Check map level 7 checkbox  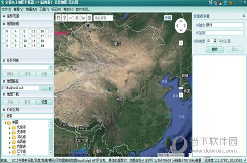point(12,46)
